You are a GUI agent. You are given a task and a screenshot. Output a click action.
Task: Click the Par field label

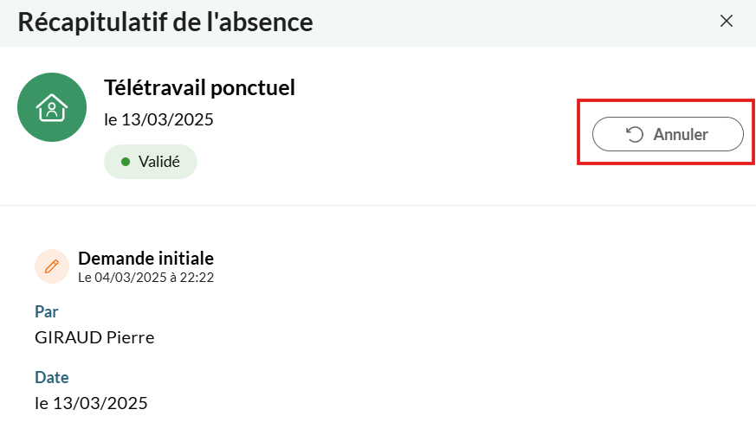pyautogui.click(x=46, y=311)
